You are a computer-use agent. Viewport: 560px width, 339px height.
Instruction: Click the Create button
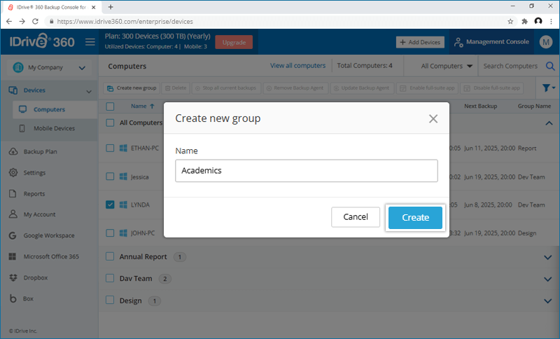pyautogui.click(x=415, y=218)
